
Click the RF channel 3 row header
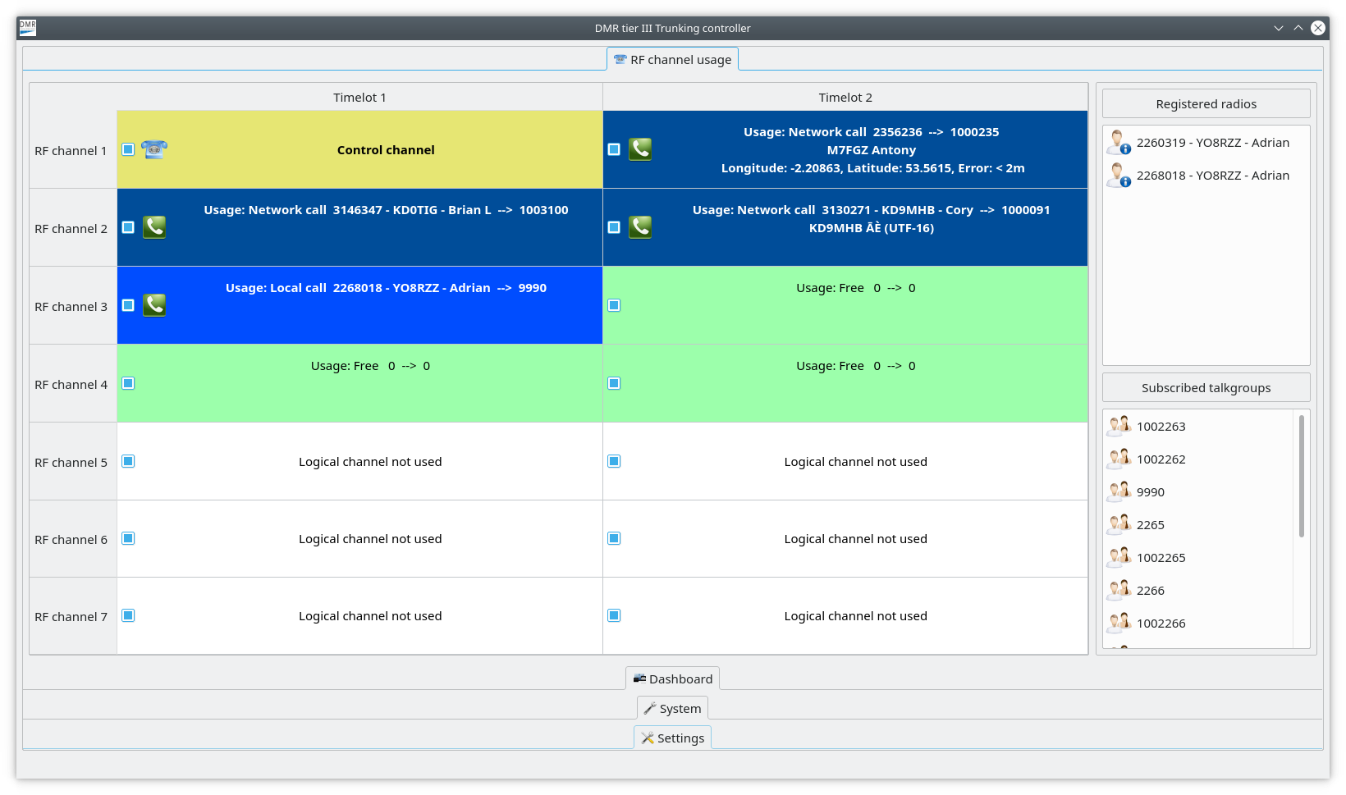pos(73,306)
